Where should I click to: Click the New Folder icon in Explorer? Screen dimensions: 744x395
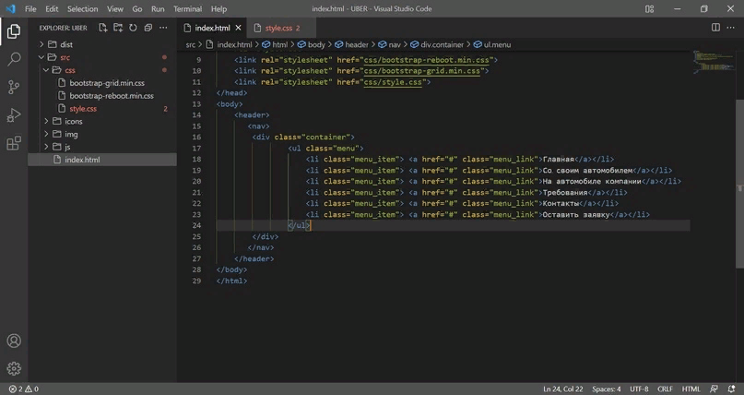(x=118, y=28)
